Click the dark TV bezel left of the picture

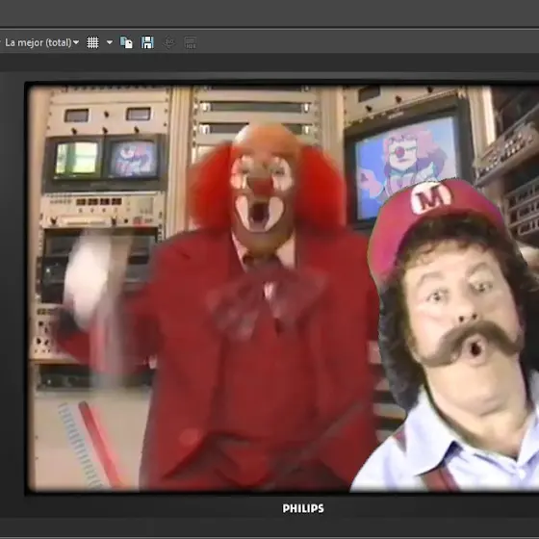[12, 285]
